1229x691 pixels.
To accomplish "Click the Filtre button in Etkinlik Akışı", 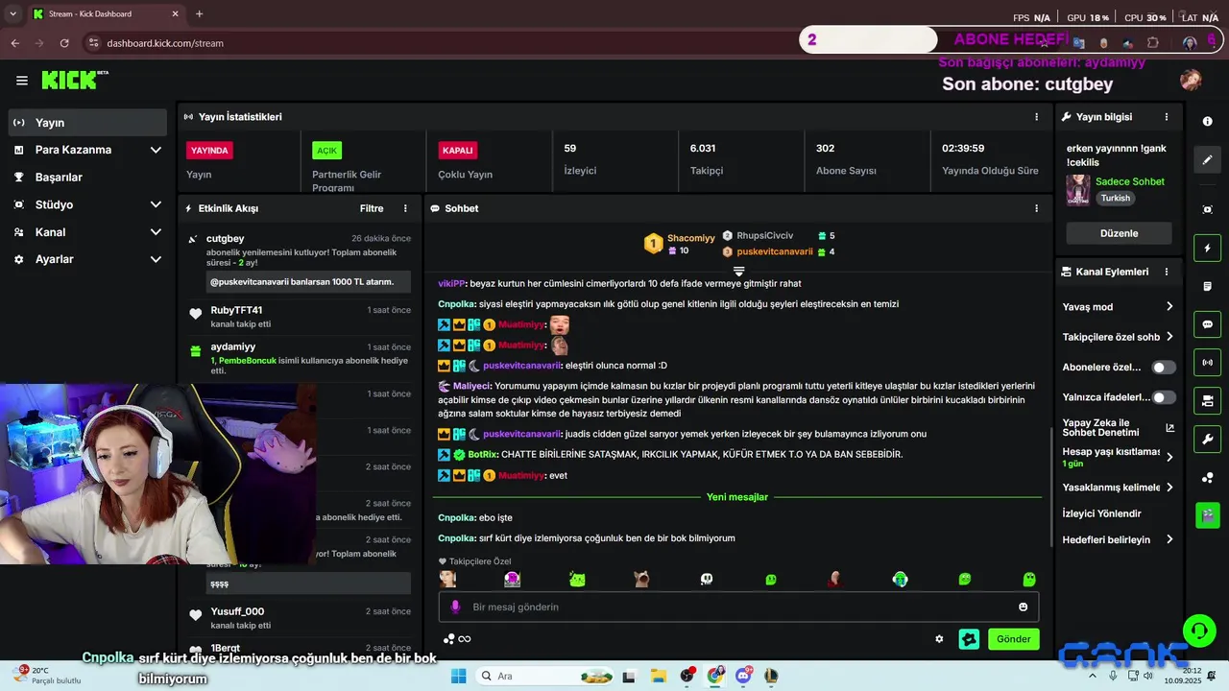I will coord(372,208).
